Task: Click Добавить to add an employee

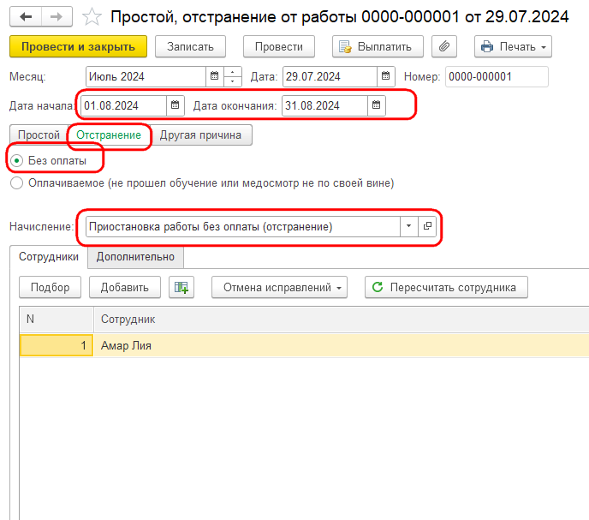Action: point(125,288)
